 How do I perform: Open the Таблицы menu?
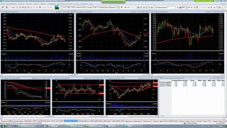(x=21, y=4)
